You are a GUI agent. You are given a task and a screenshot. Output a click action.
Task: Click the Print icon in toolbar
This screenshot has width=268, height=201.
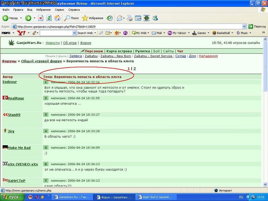click(x=130, y=18)
